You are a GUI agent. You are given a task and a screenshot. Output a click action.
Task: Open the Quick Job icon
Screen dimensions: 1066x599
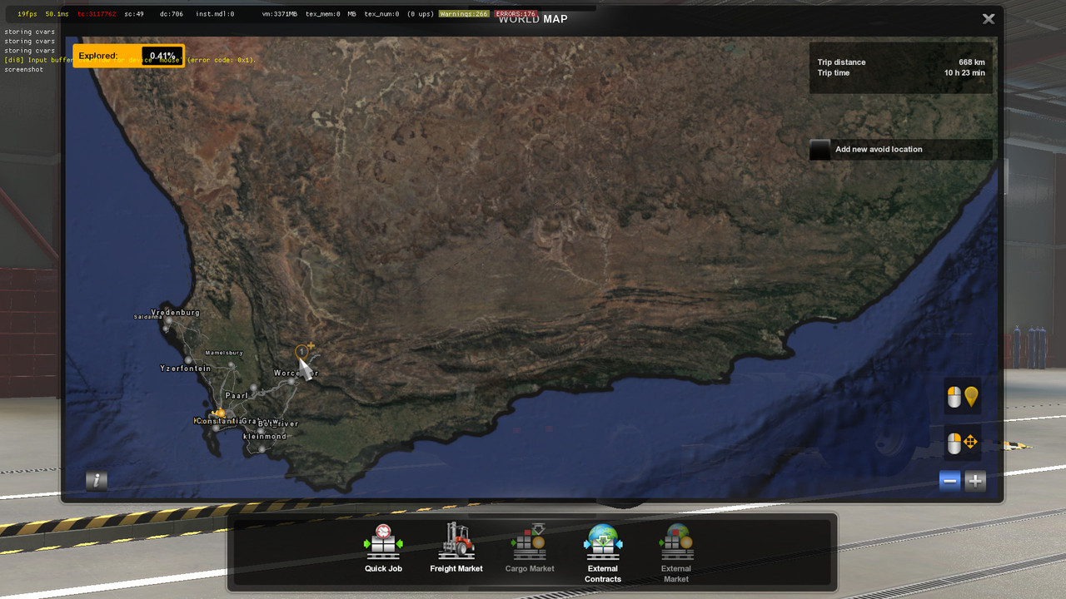point(383,547)
